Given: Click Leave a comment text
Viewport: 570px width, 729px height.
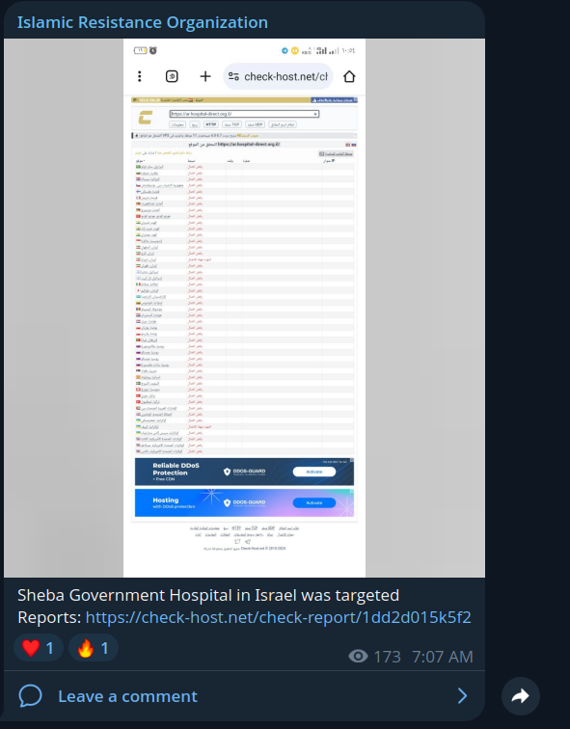Looking at the screenshot, I should tap(128, 696).
